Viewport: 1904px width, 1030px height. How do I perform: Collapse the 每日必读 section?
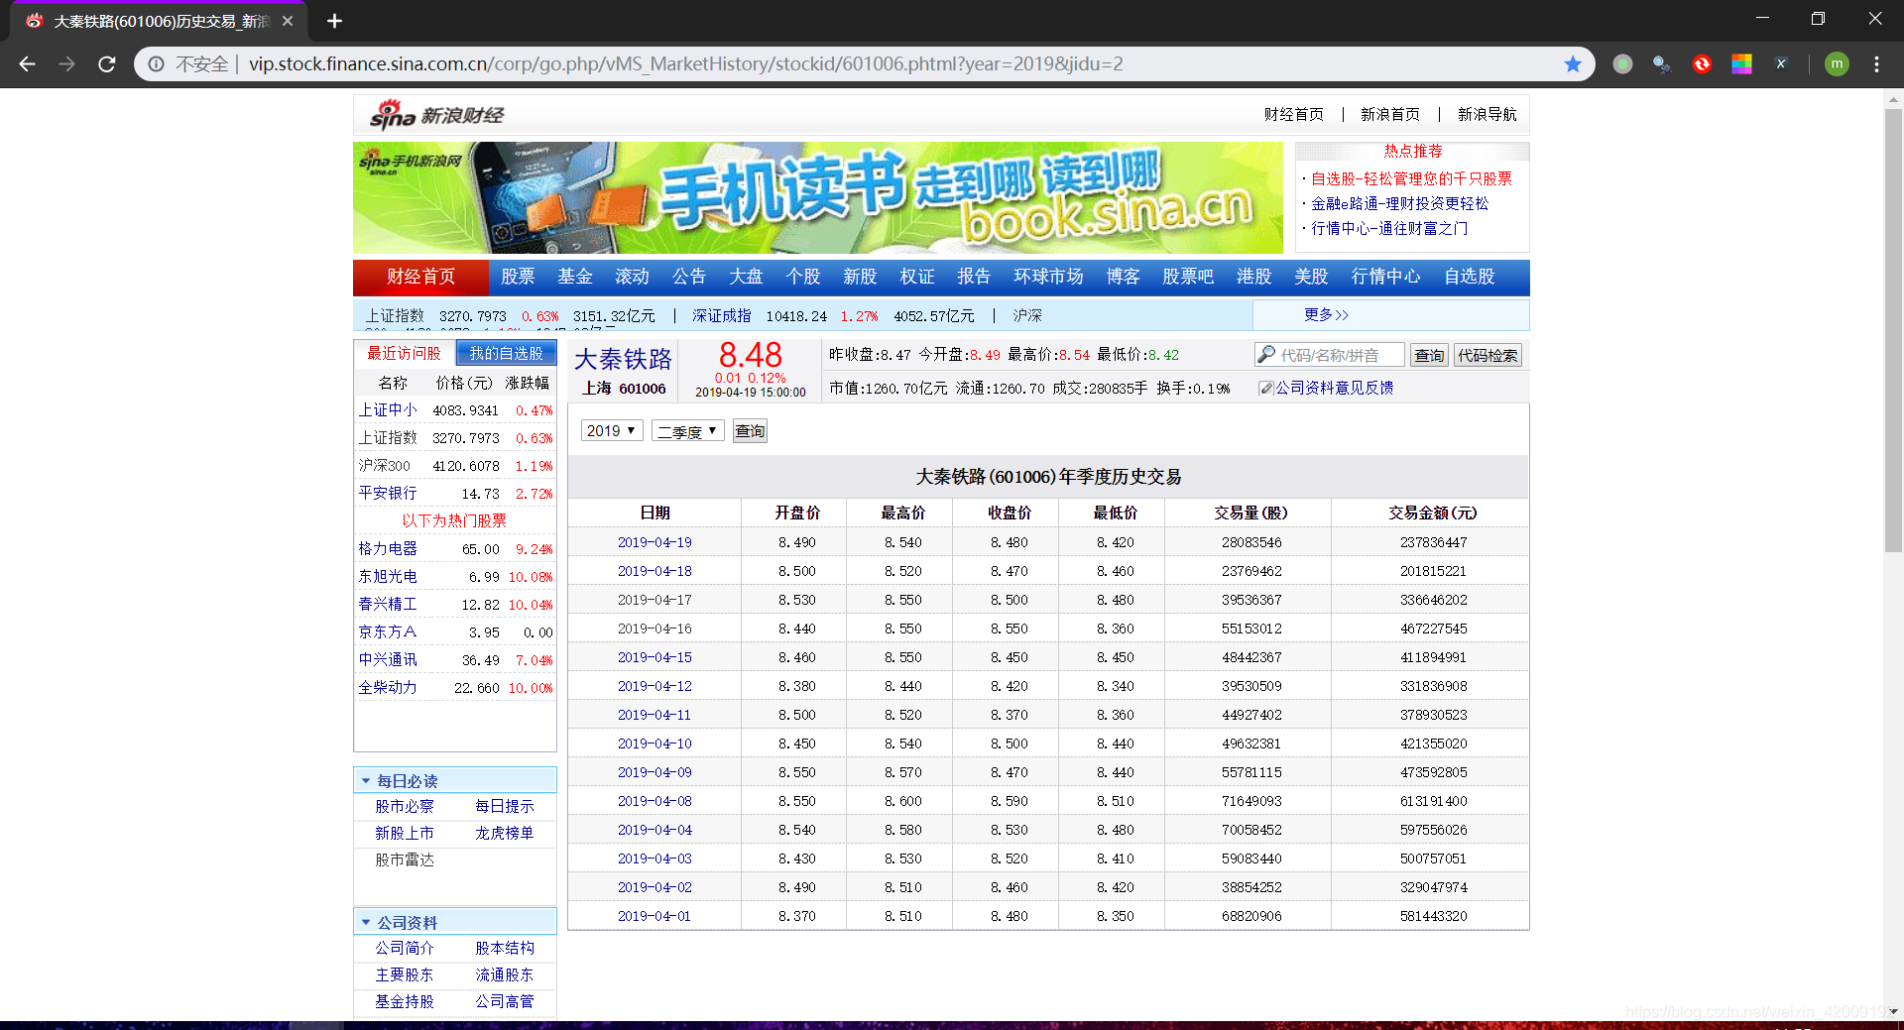pos(366,781)
